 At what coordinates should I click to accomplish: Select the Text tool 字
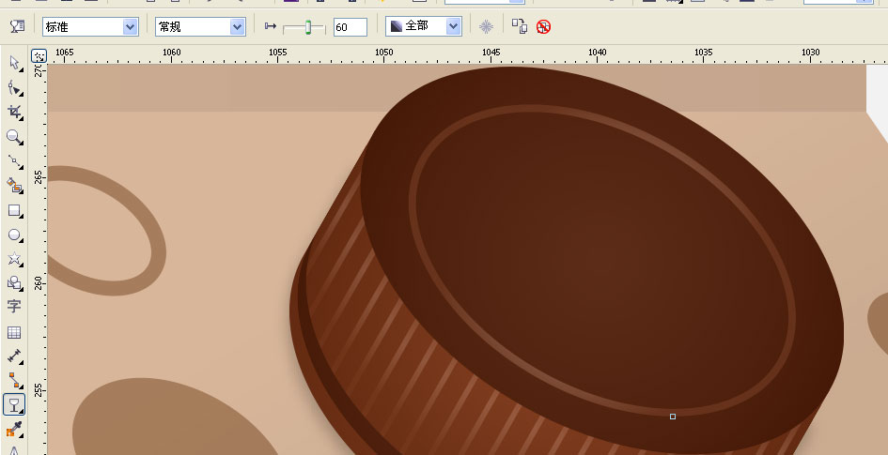pyautogui.click(x=14, y=307)
